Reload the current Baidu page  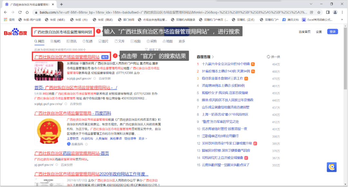pyautogui.click(x=20, y=13)
